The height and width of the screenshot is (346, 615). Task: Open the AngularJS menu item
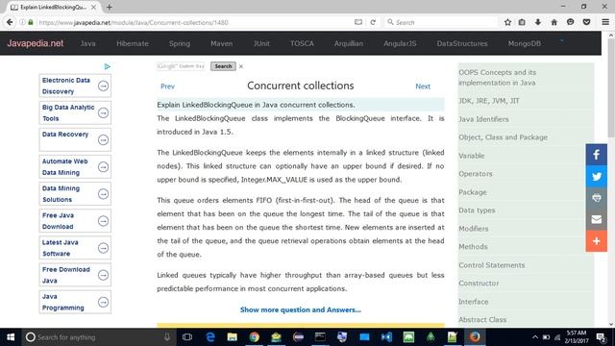click(400, 43)
